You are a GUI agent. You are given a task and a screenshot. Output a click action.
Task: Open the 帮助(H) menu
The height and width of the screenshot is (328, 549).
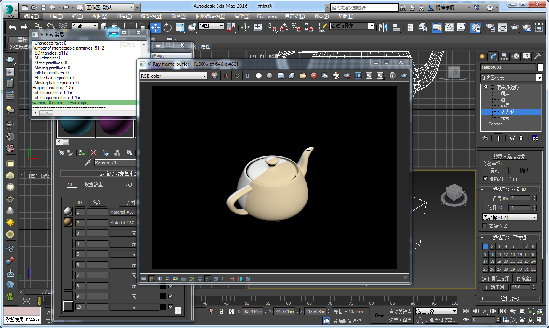(x=346, y=16)
